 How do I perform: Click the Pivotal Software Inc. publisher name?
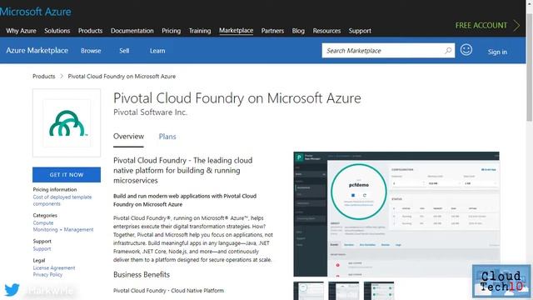pyautogui.click(x=150, y=112)
